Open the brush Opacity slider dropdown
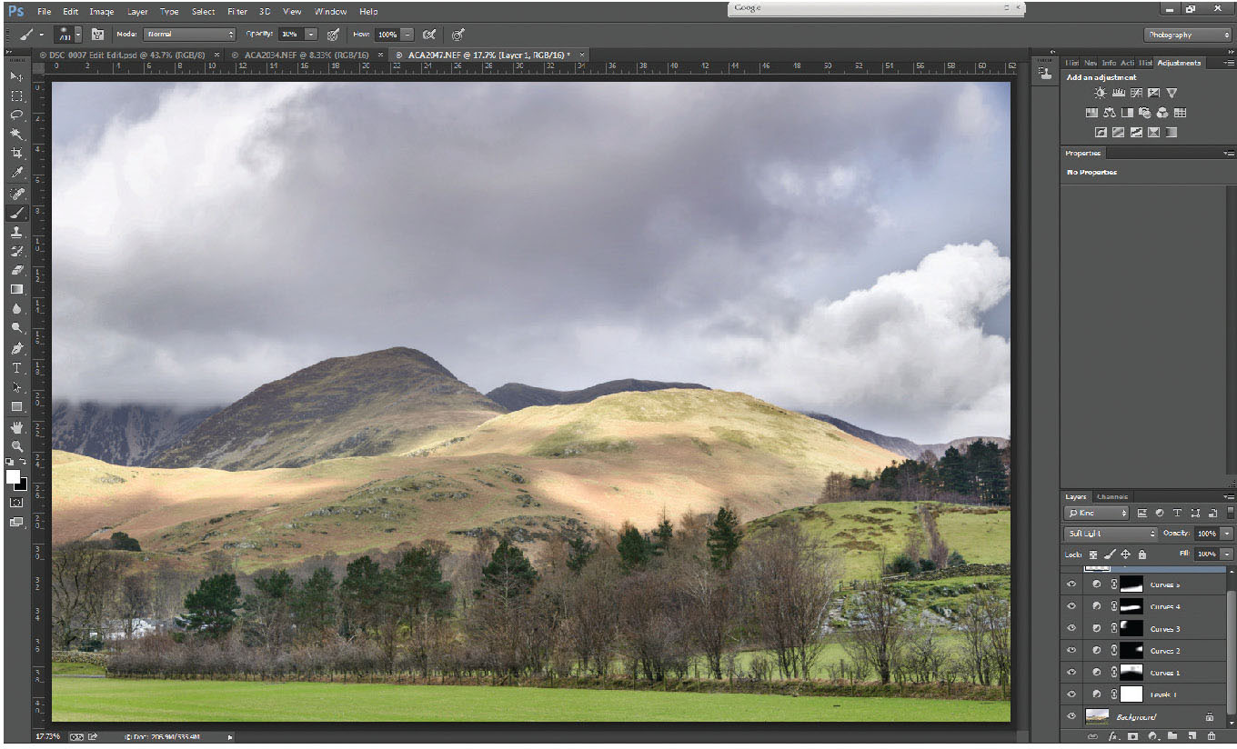Image resolution: width=1237 pixels, height=749 pixels. point(311,35)
